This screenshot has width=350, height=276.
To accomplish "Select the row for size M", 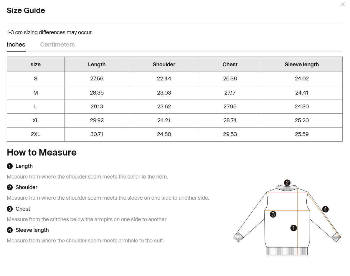I will point(35,92).
